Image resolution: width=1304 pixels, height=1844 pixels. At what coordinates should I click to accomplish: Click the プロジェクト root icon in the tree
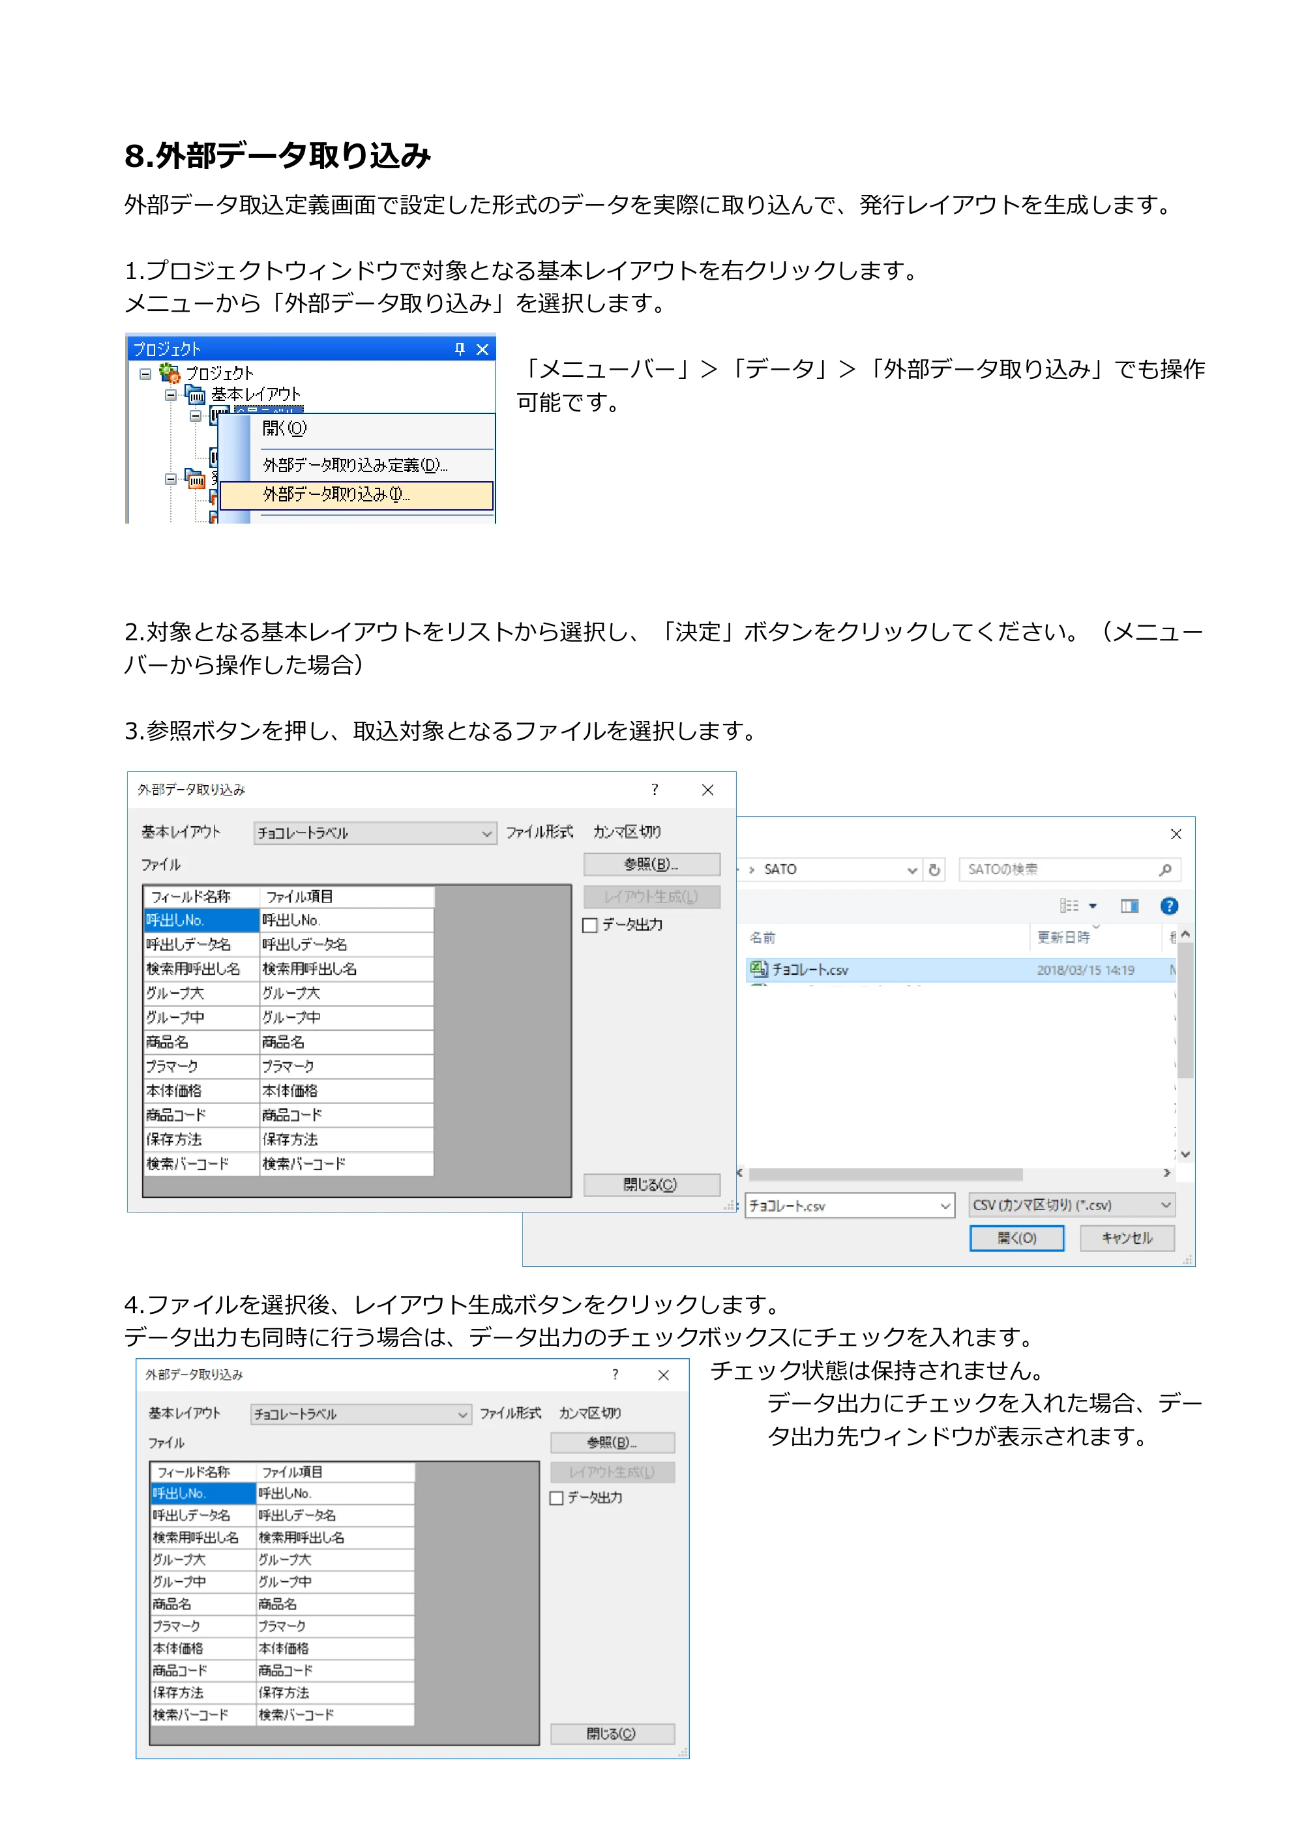pos(170,373)
